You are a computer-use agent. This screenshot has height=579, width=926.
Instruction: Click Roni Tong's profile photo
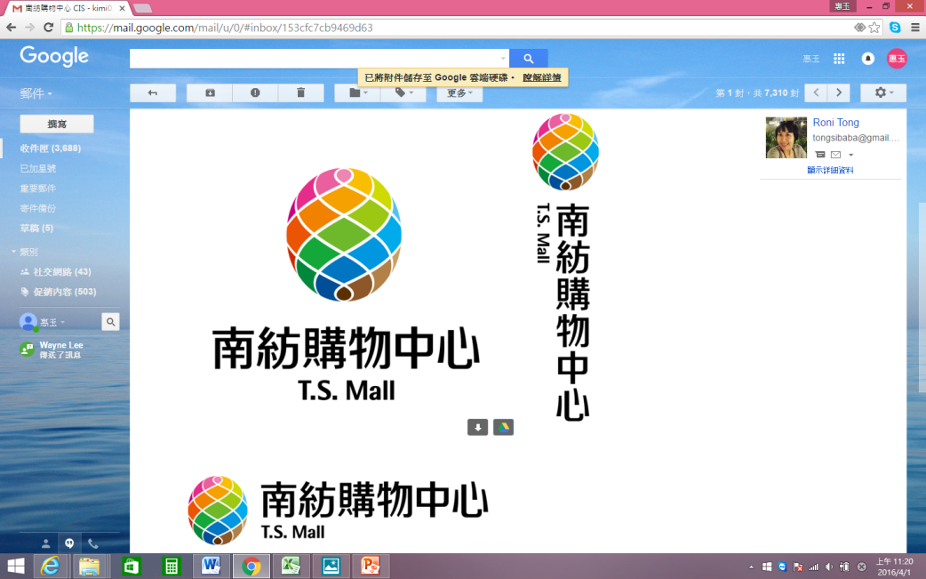786,137
